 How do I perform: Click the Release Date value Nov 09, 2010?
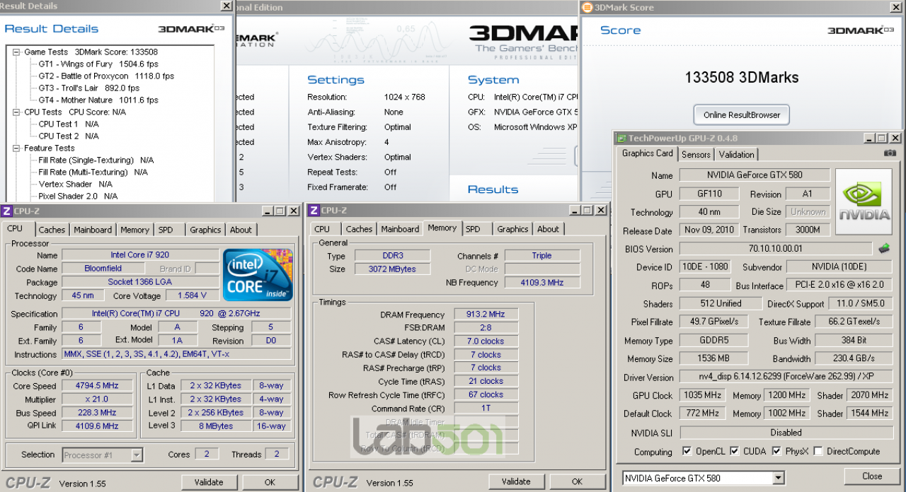[709, 230]
